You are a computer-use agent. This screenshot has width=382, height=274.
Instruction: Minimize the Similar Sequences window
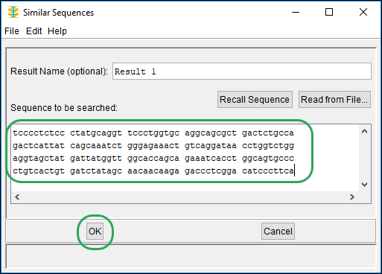click(296, 12)
